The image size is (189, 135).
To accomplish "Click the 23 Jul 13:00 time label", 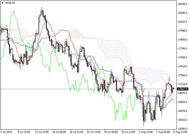I will tap(94, 132).
